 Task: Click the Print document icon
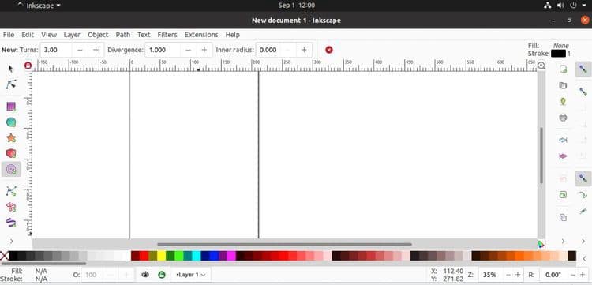[563, 118]
